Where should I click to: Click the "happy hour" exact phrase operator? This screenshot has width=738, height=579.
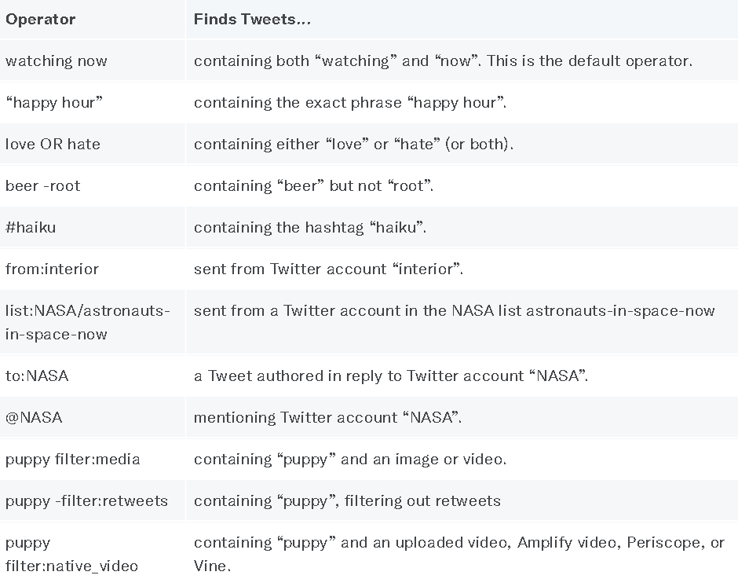click(x=54, y=103)
